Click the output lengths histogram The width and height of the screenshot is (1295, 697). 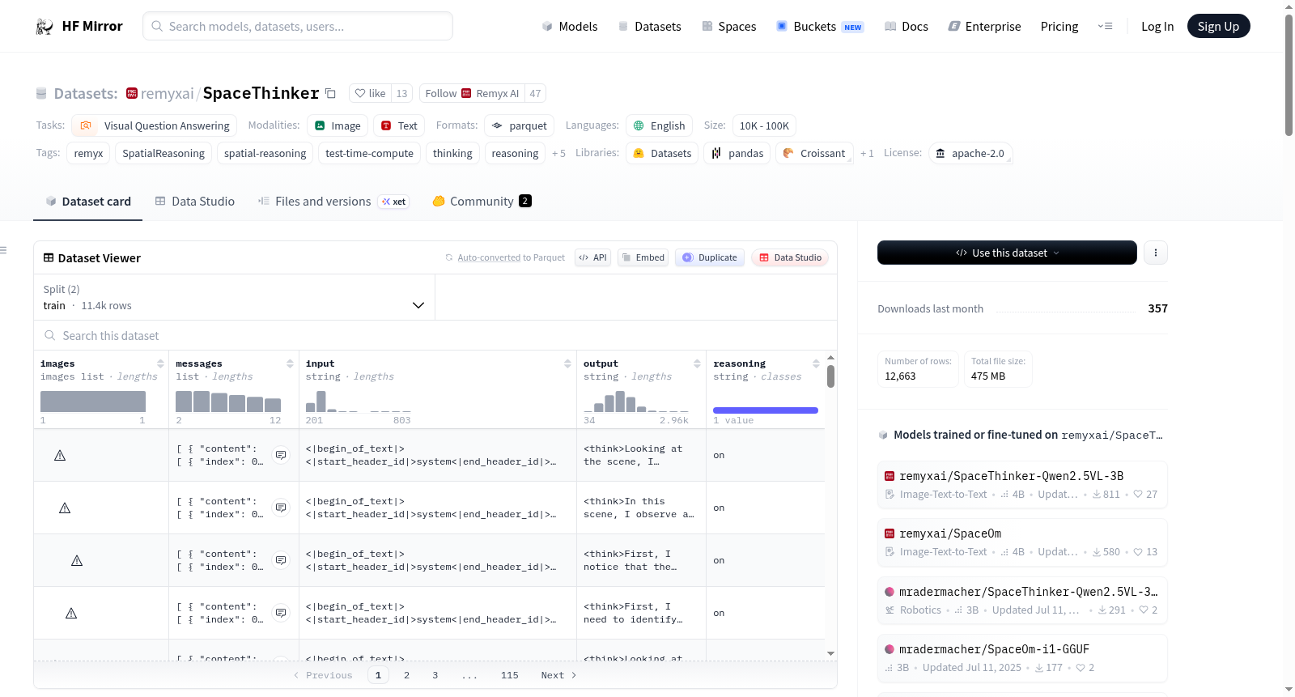coord(636,402)
